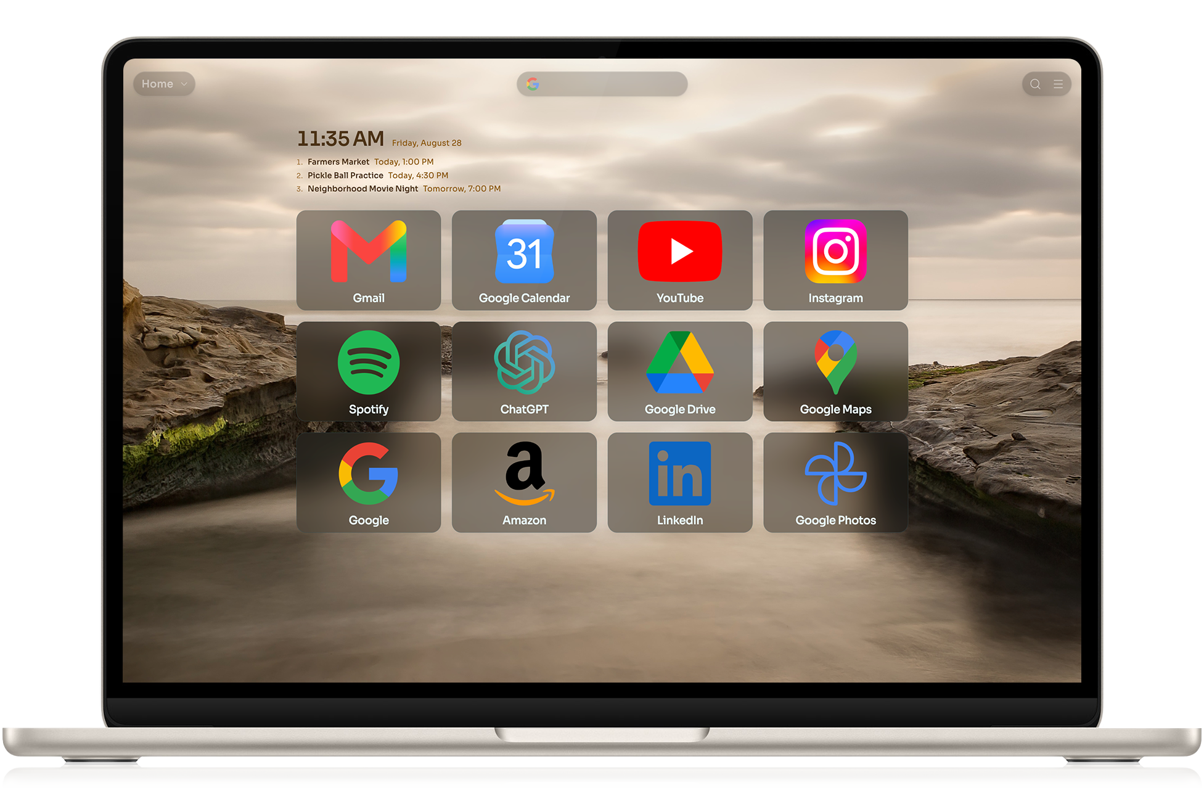Open the Google shortcut tile
The width and height of the screenshot is (1204, 788).
click(369, 482)
